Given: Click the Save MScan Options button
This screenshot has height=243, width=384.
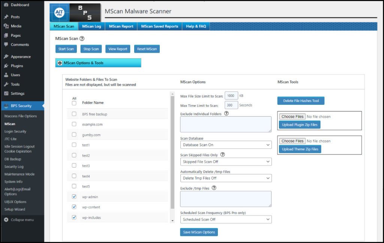Looking at the screenshot, I should click(x=199, y=232).
